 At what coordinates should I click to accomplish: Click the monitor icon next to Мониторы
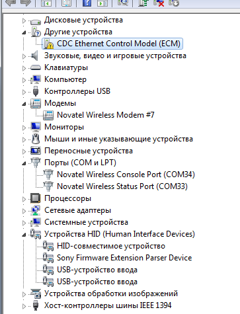(x=36, y=127)
